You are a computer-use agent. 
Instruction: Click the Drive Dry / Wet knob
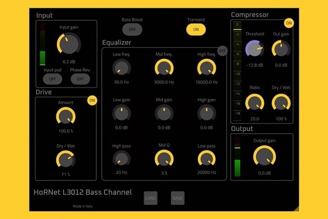66,159
